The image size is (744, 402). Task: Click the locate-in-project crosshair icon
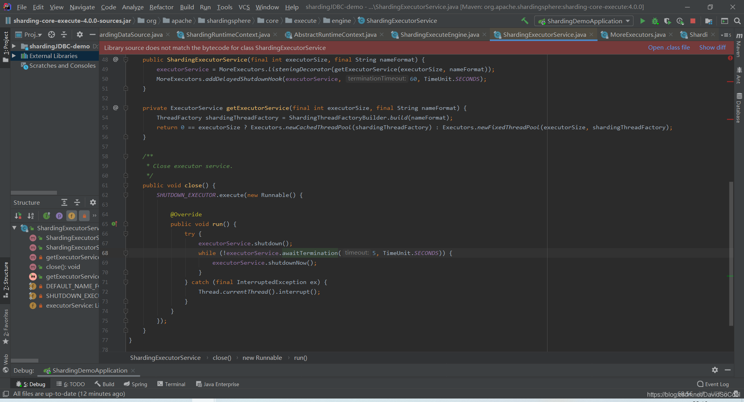(x=52, y=34)
